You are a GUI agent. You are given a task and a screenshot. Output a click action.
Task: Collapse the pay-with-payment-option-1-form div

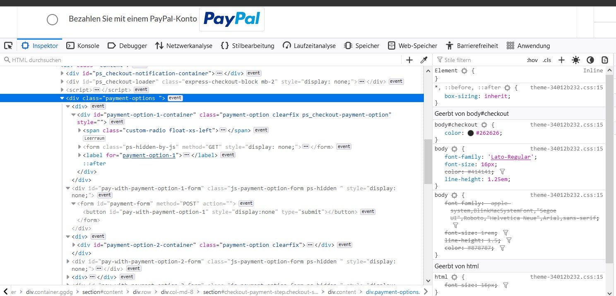[68, 188]
